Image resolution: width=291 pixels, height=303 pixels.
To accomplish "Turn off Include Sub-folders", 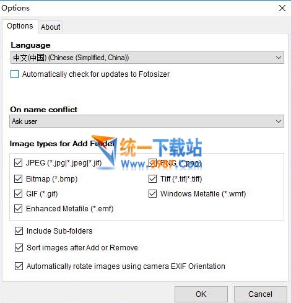I will point(19,231).
